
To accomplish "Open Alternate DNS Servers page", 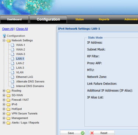I will point(30,82).
